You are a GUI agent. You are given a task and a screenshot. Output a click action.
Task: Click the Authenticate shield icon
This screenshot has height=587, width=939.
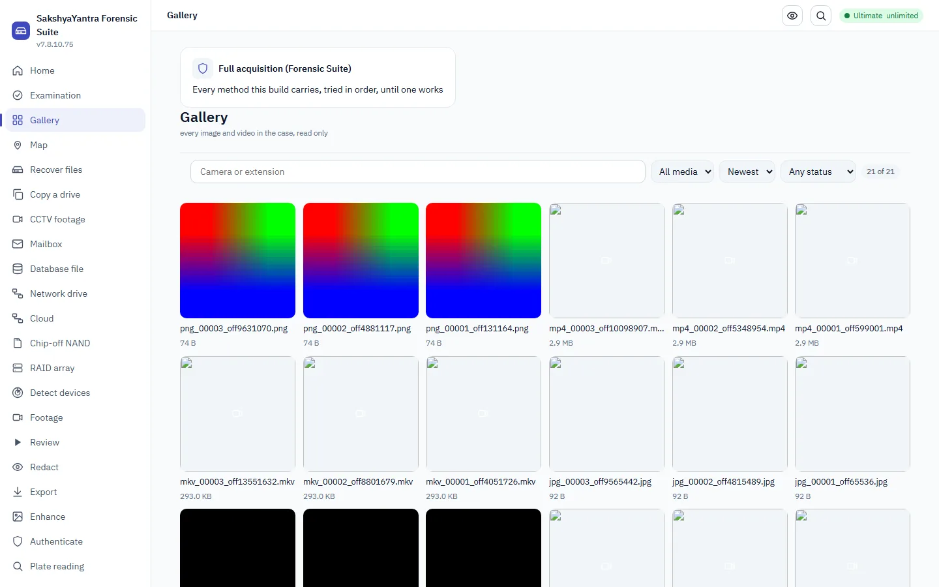18,541
